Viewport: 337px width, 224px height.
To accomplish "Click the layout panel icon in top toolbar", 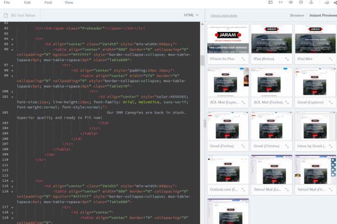I will (x=270, y=3).
